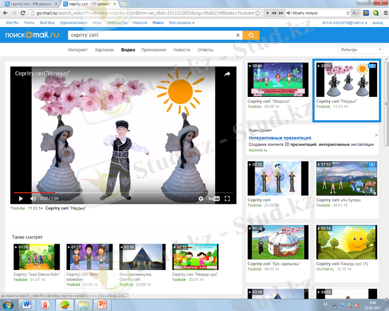Screen dimensions: 389x311
Task: Open PowerPoint from the taskbar
Action: tap(102, 304)
